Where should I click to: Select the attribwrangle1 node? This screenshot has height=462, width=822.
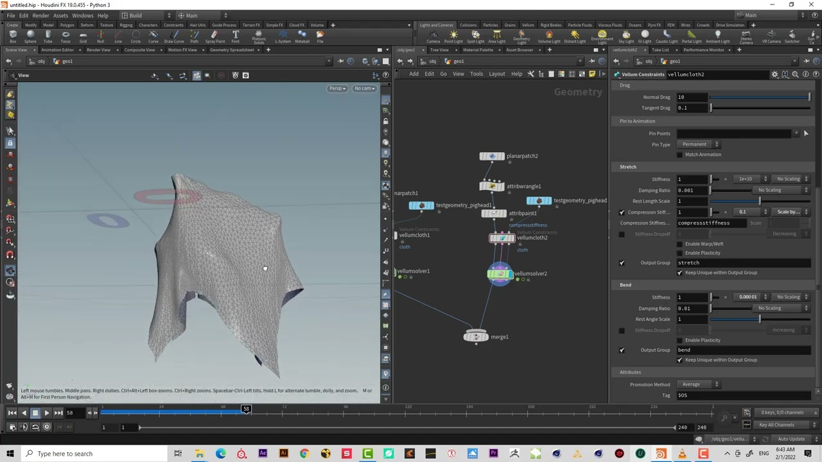click(492, 186)
